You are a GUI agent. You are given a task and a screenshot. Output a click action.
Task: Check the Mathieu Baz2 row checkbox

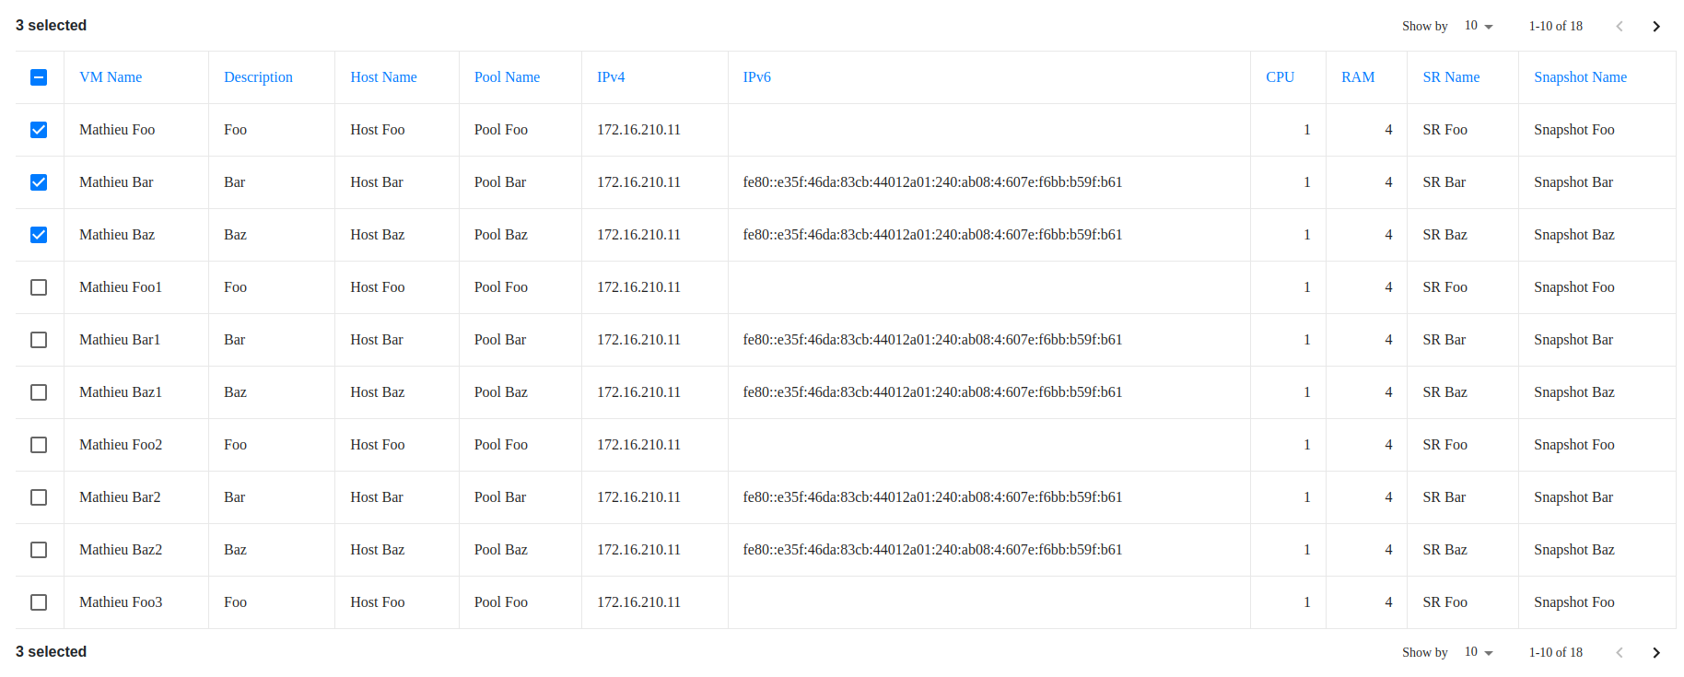(x=39, y=550)
